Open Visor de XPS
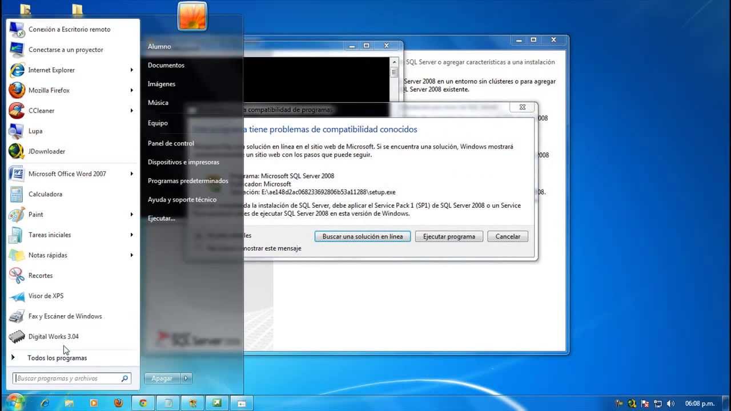Viewport: 731px width, 411px height. [73, 296]
